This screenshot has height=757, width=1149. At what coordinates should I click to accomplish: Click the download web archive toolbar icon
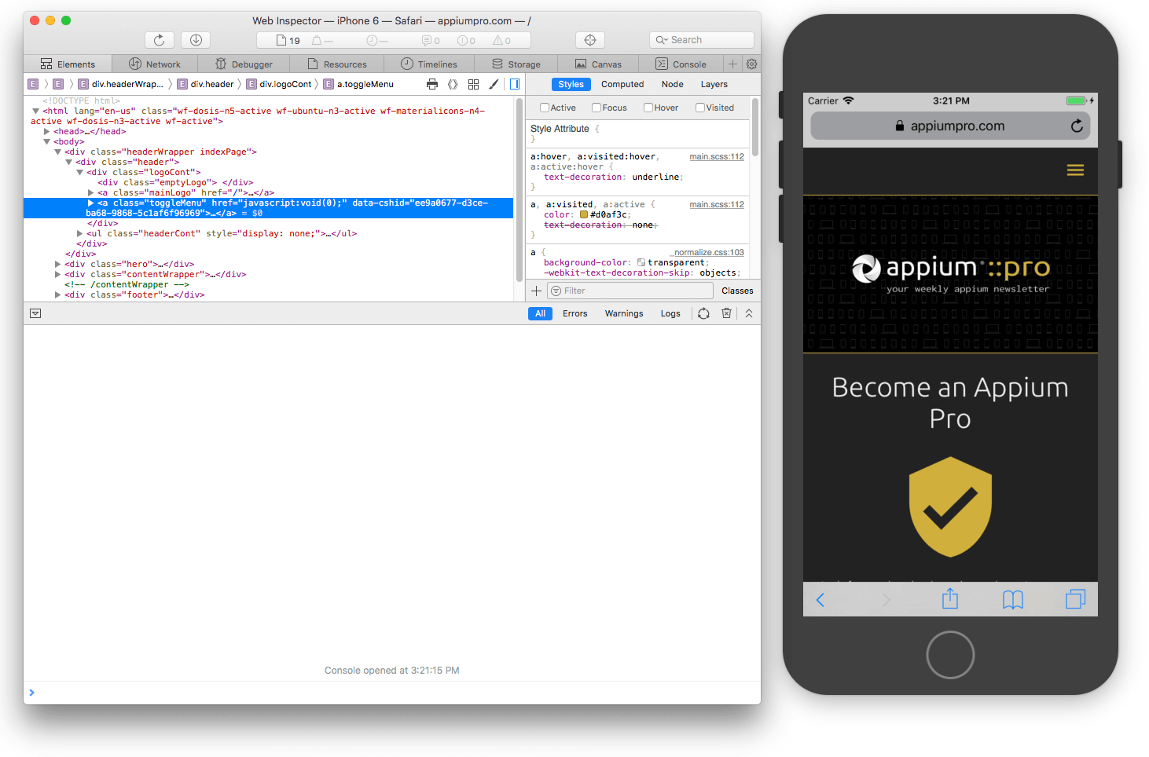click(196, 40)
